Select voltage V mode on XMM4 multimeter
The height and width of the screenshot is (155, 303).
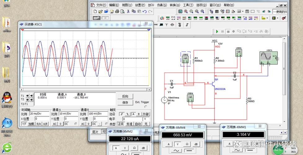(x=177, y=144)
